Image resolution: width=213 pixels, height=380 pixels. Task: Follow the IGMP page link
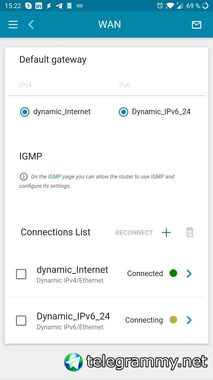pyautogui.click(x=54, y=177)
